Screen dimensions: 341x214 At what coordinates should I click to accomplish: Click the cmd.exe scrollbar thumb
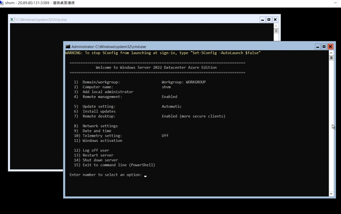331,58
